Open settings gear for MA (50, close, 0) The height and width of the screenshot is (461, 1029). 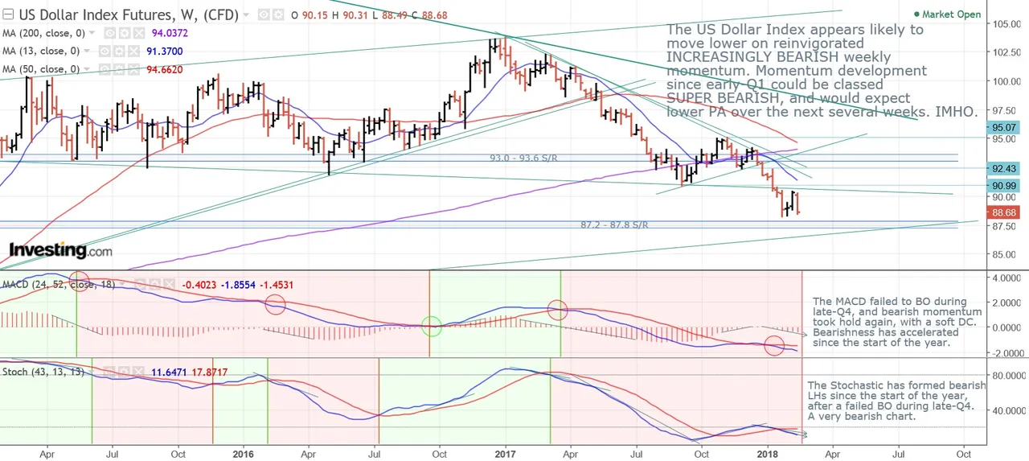119,69
